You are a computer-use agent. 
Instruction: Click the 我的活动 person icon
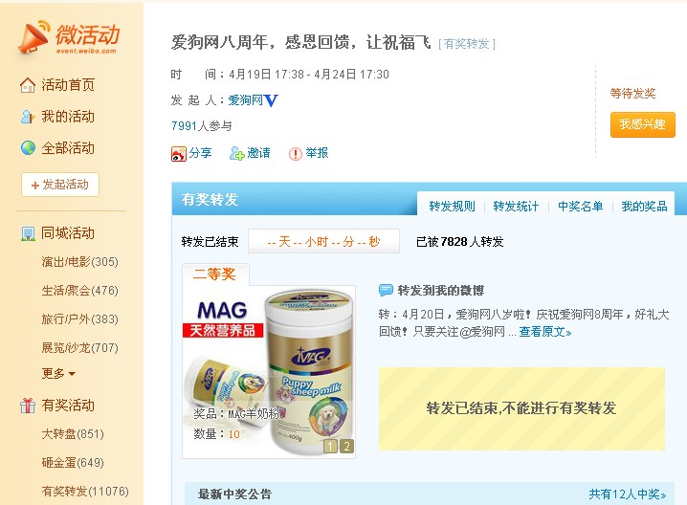point(28,117)
